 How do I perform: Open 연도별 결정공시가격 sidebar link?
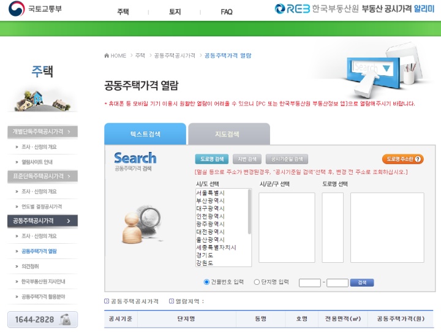42,206
